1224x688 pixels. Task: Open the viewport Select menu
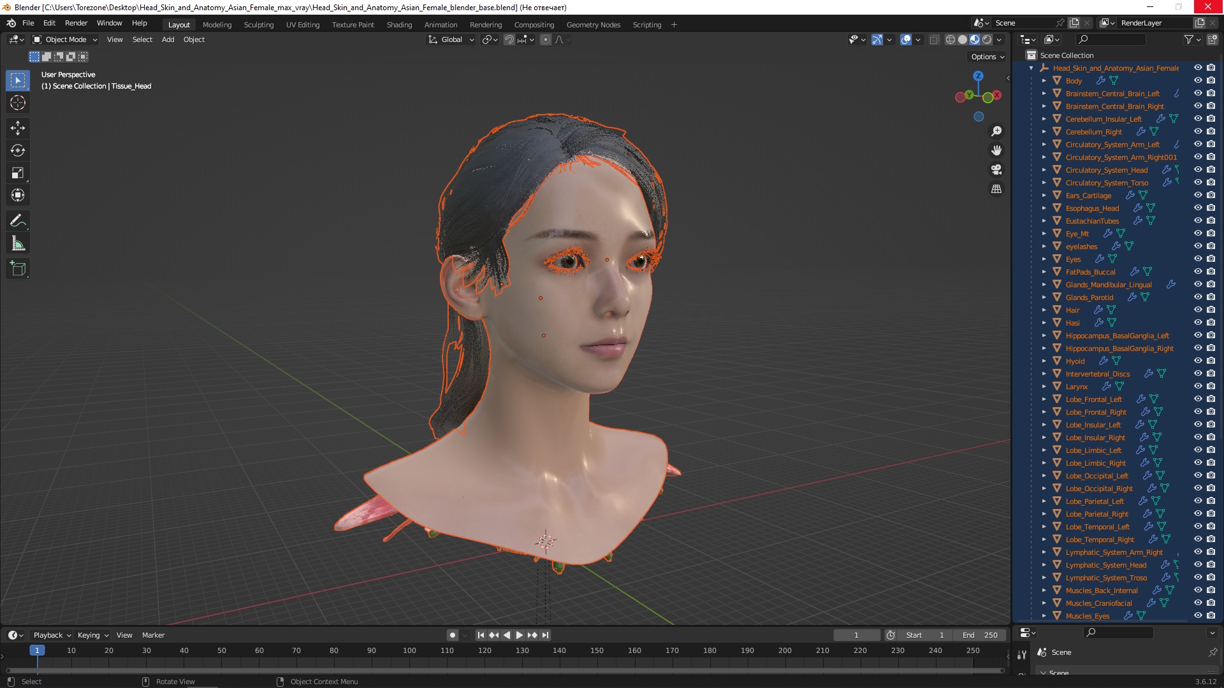(142, 39)
